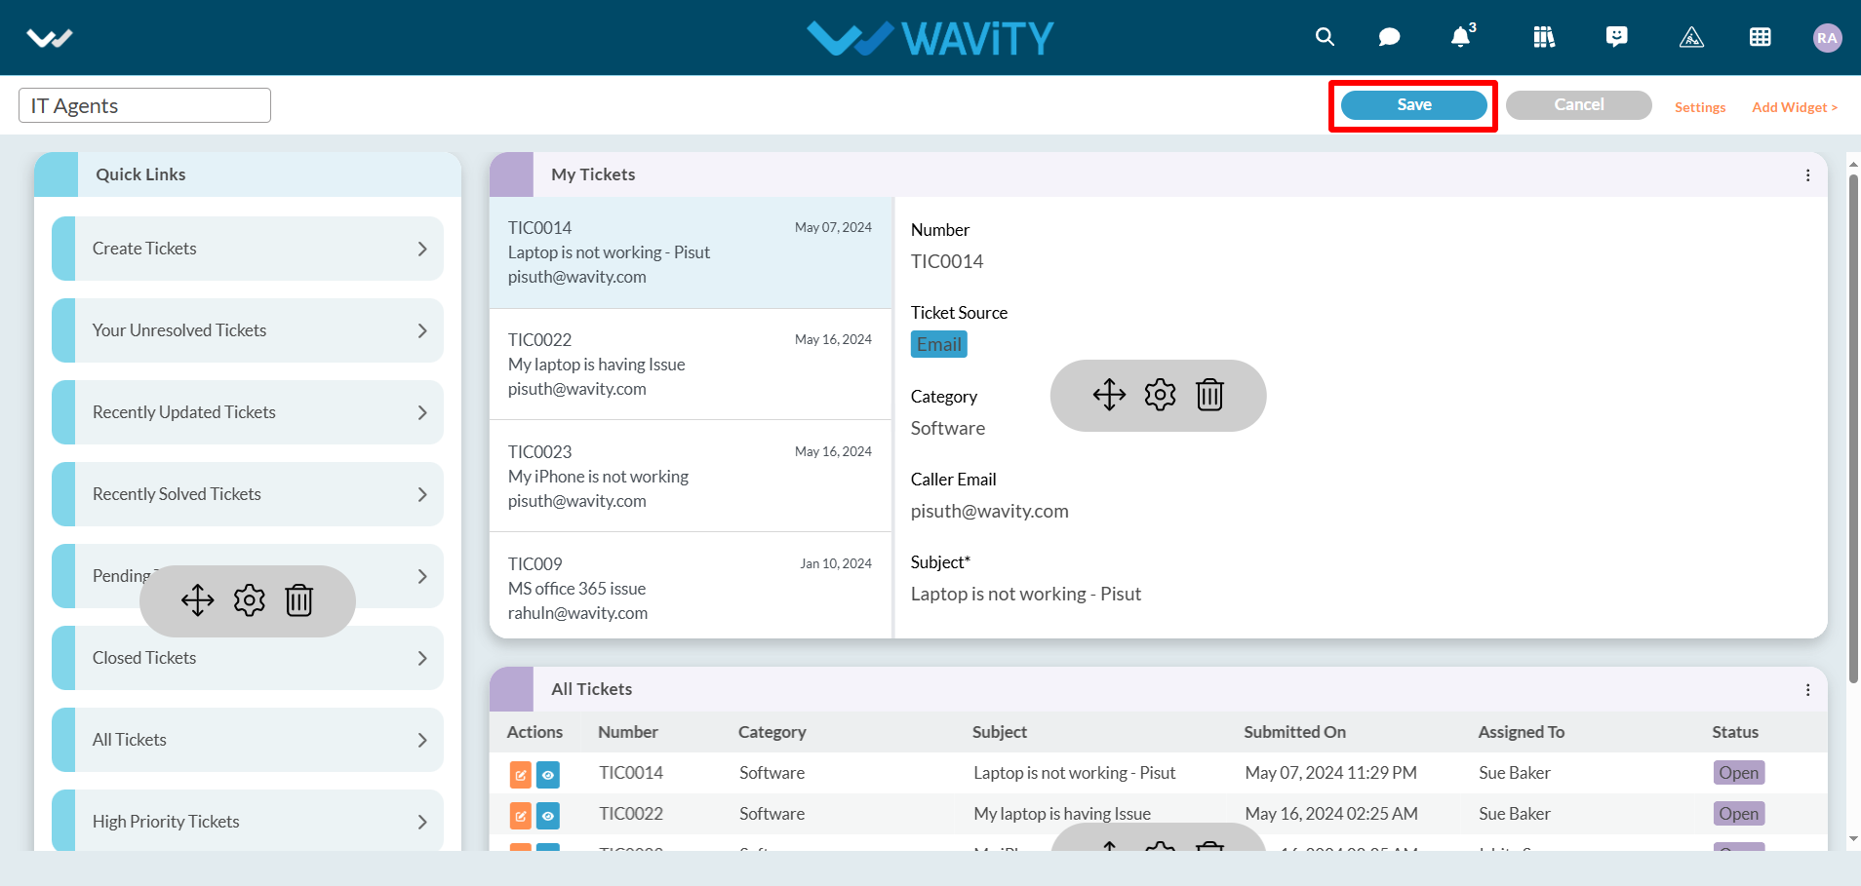Click the Submitted On column header

pos(1294,732)
